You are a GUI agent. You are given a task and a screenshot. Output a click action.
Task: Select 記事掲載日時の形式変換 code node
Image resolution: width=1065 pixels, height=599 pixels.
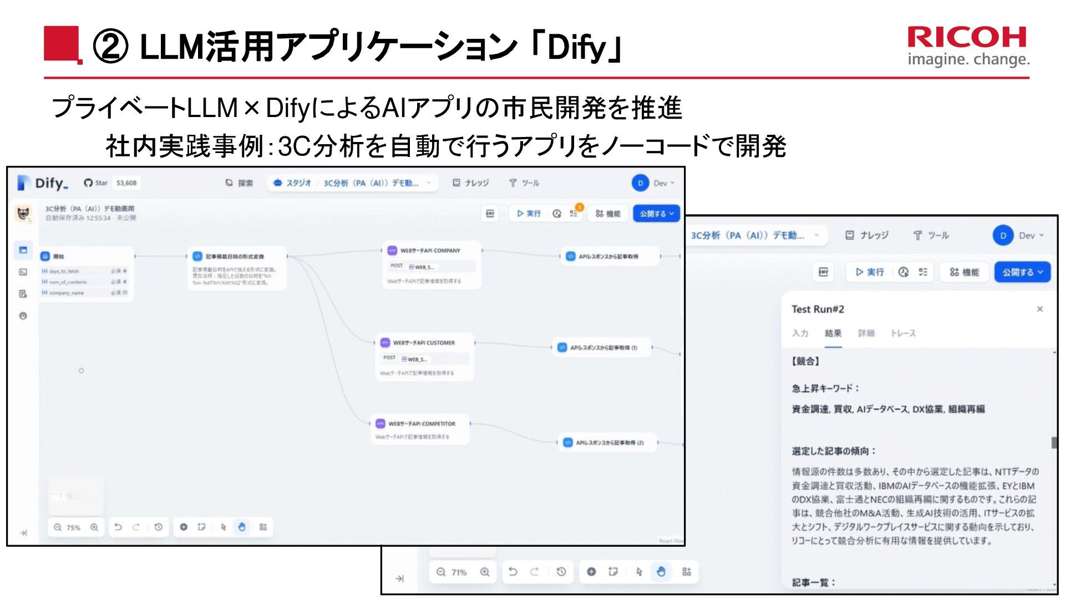(x=237, y=268)
